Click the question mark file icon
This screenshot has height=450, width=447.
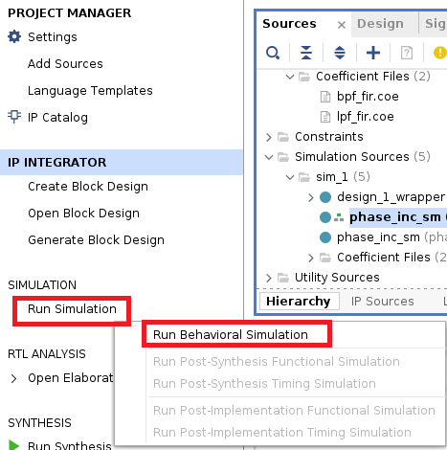407,53
